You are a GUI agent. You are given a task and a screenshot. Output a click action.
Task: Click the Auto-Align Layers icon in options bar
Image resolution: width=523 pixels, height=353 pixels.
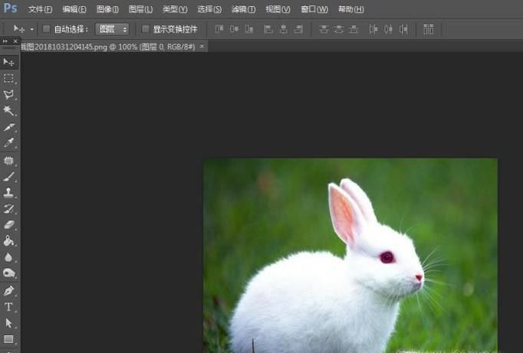point(428,29)
